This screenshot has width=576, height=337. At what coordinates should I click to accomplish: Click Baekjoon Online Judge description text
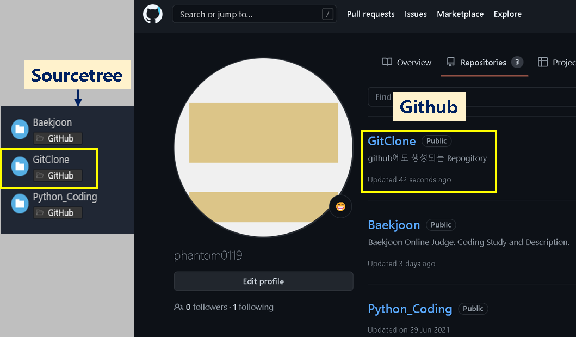(468, 242)
